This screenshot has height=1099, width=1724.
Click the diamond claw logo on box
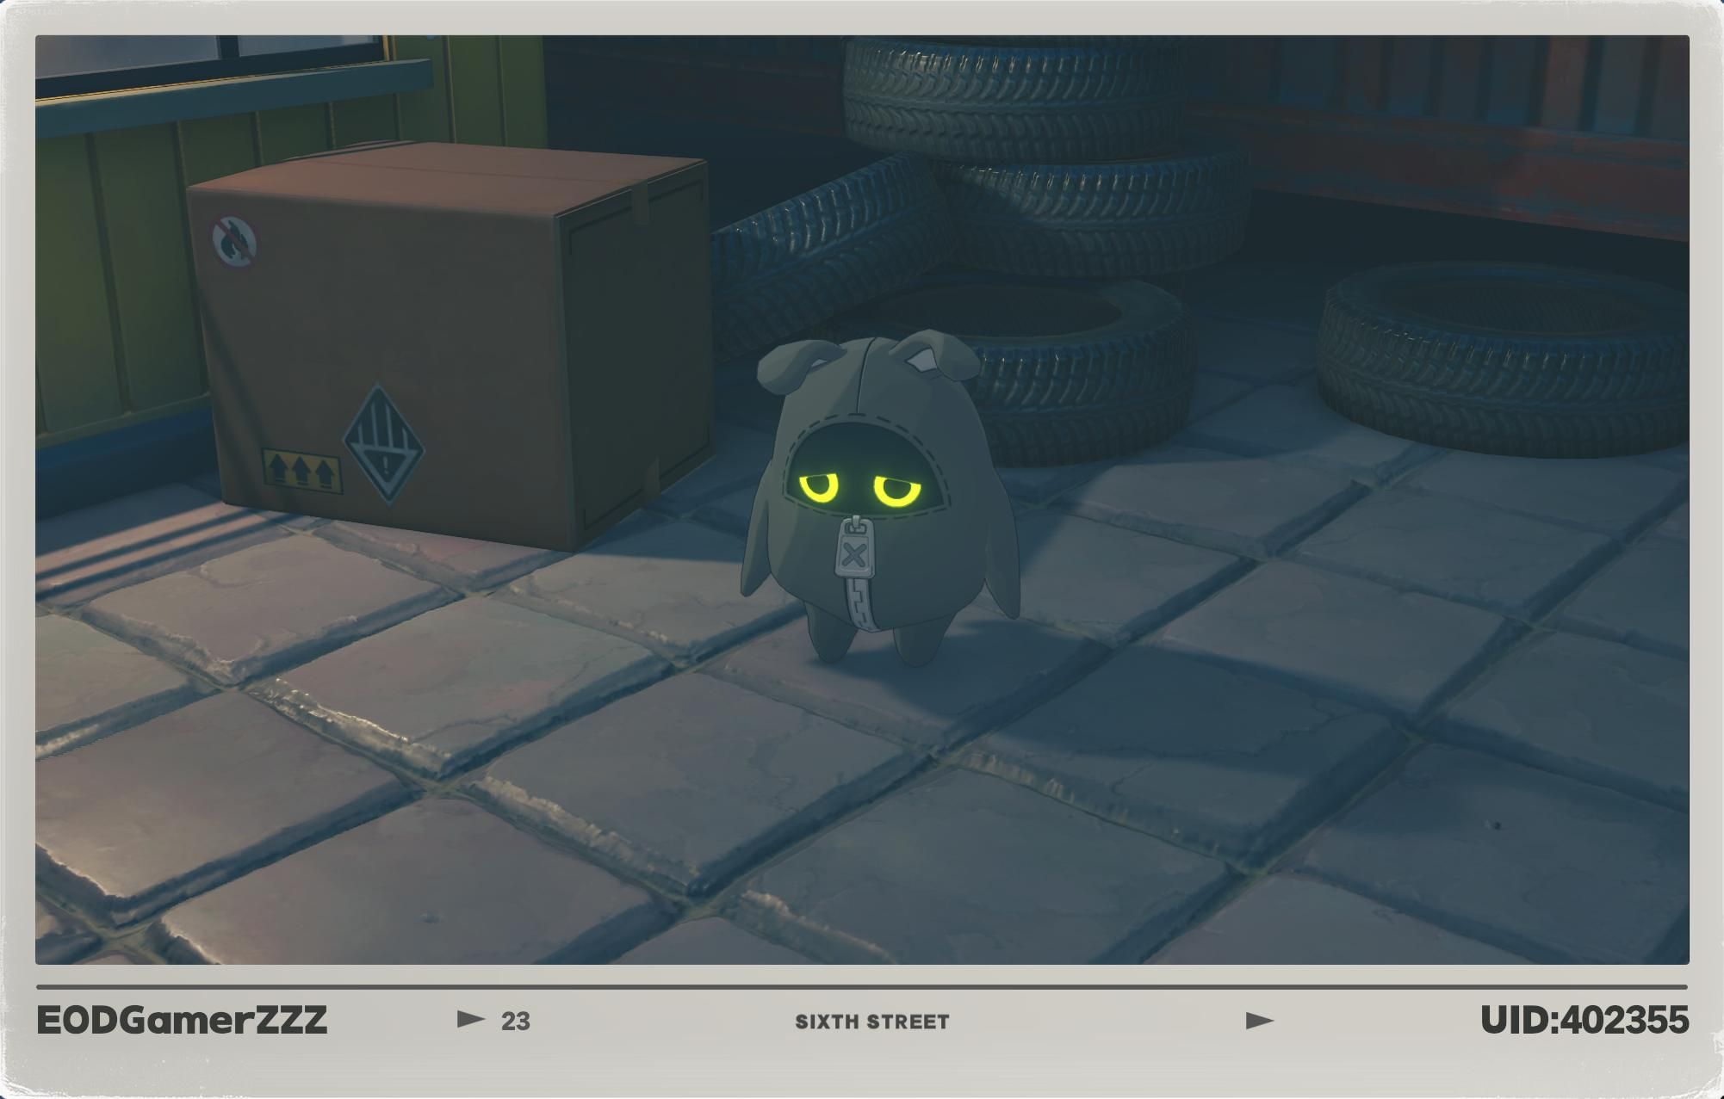(384, 444)
